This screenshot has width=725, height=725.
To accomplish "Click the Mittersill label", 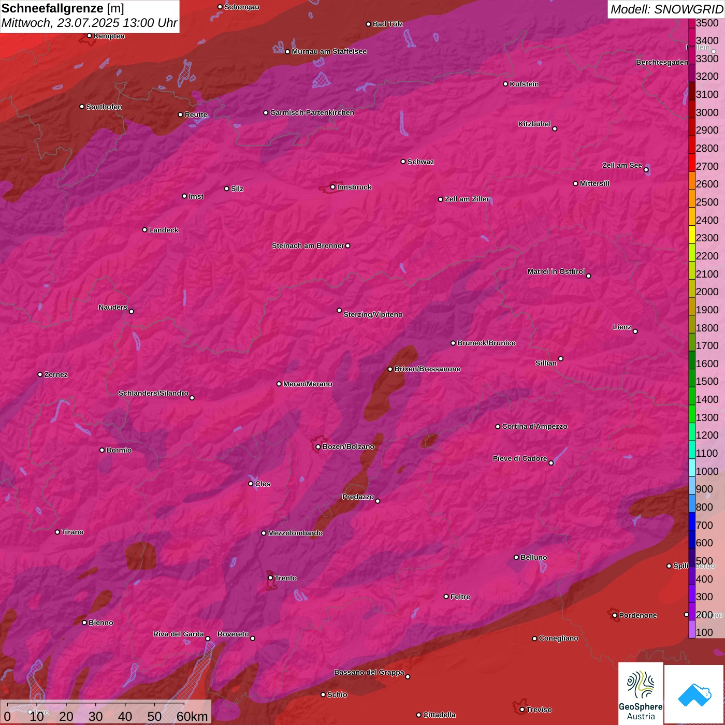I will [595, 183].
